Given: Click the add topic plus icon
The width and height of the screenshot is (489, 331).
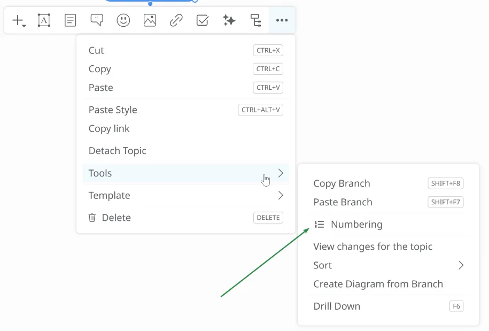Looking at the screenshot, I should 19,21.
